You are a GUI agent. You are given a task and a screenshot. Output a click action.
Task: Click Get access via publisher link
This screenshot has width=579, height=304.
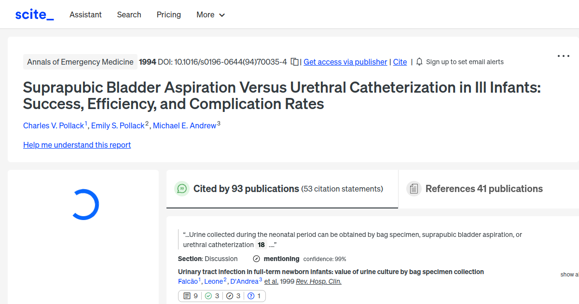[x=345, y=62]
